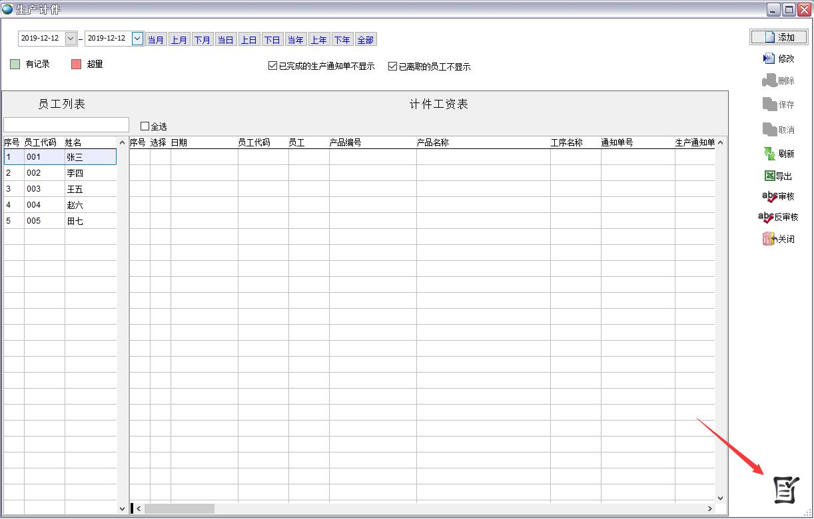Click the notes document icon at bottom right

[x=785, y=490]
